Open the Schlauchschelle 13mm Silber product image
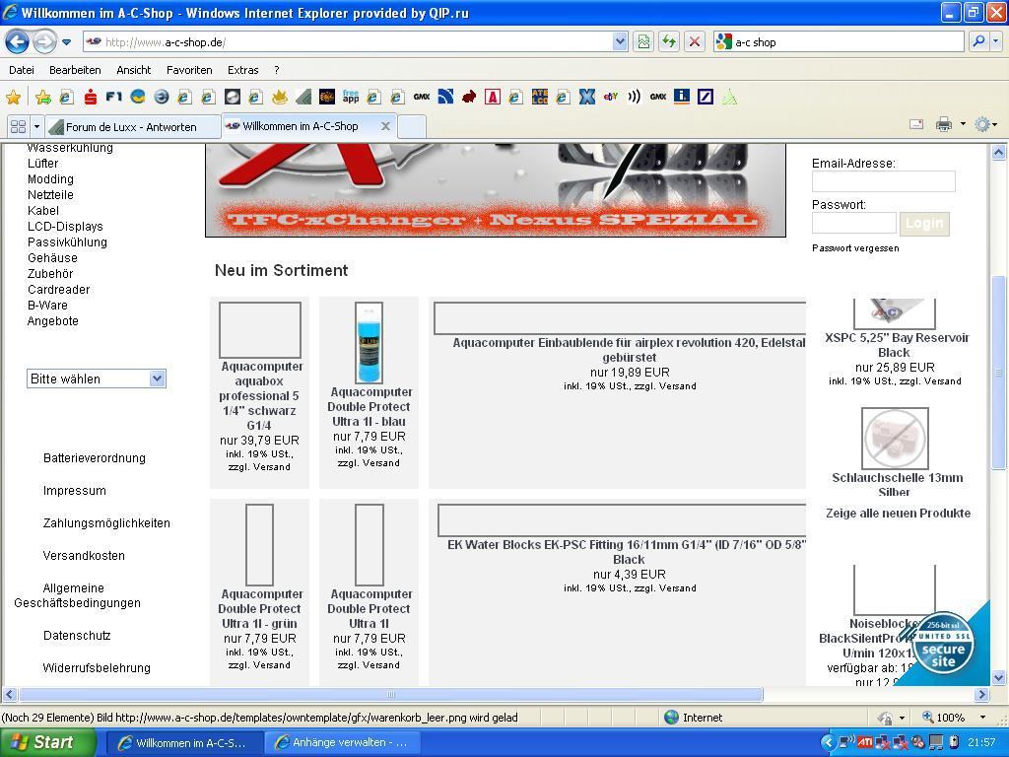 (895, 439)
